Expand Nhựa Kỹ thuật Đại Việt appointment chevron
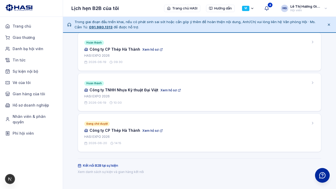Screen dimensions: 336x189 313,83
